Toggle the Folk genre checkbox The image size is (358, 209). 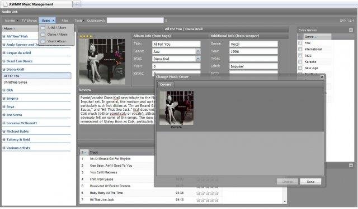(300, 43)
